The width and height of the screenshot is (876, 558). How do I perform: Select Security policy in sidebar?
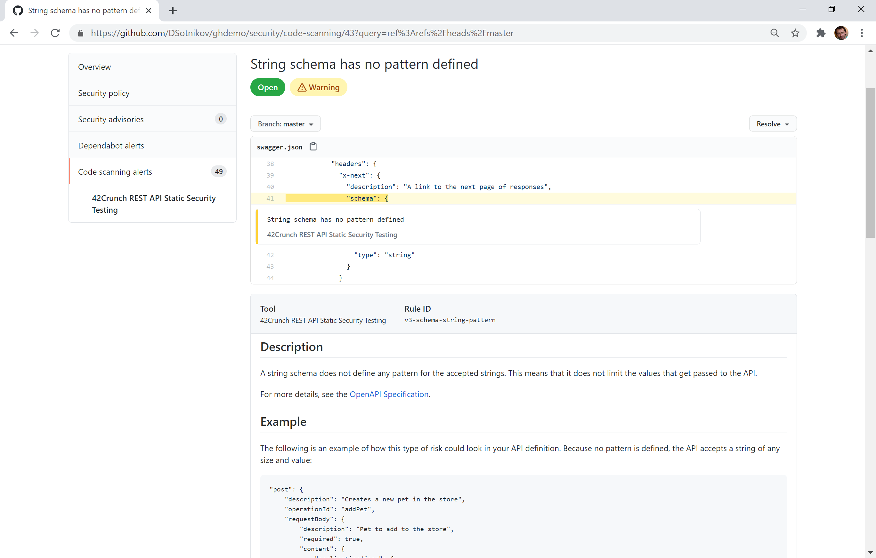[104, 93]
